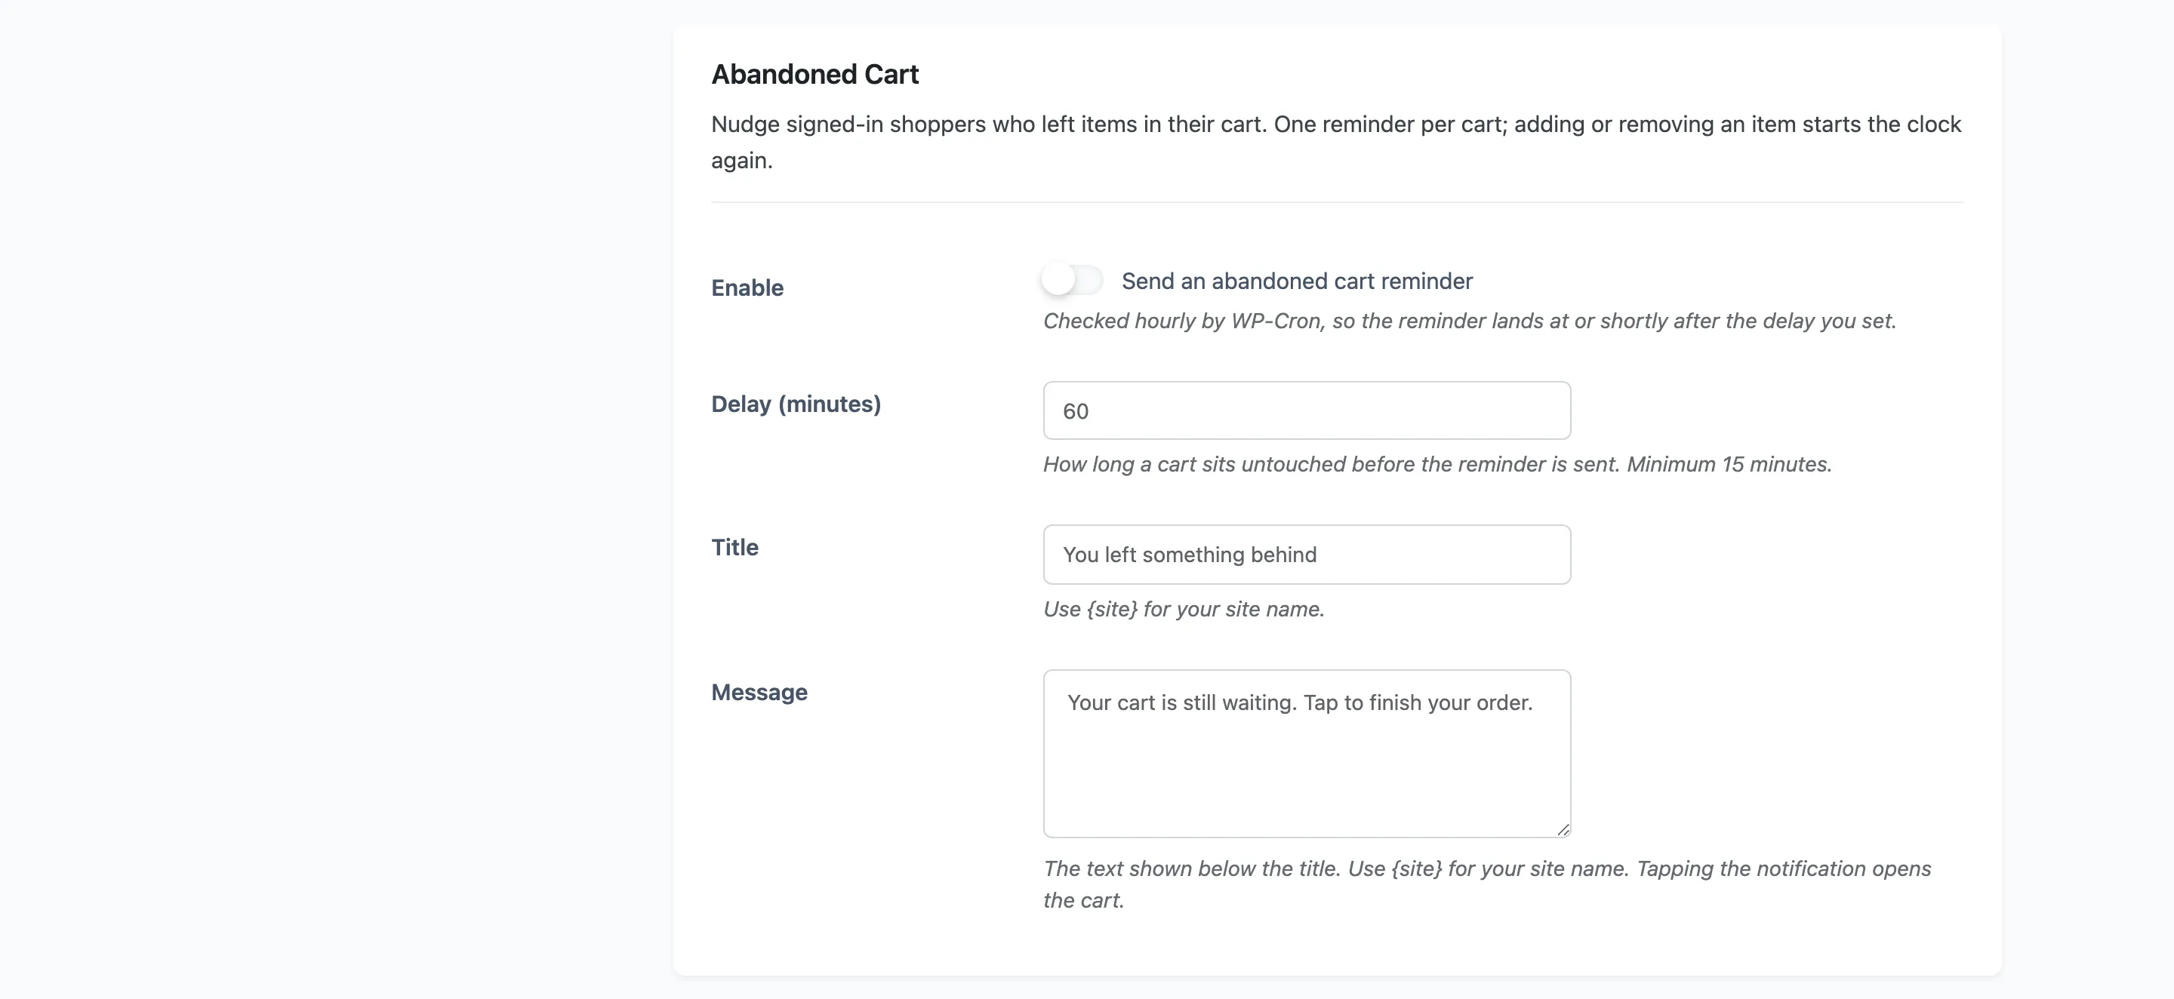Click the "Abandoned Cart" section heading

pos(814,74)
